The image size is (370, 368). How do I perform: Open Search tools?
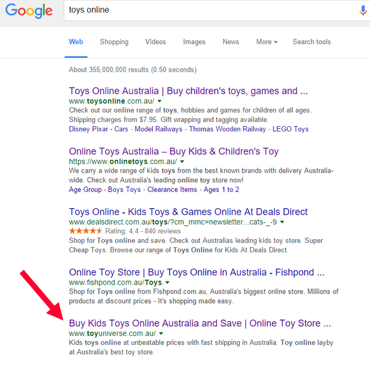point(311,42)
